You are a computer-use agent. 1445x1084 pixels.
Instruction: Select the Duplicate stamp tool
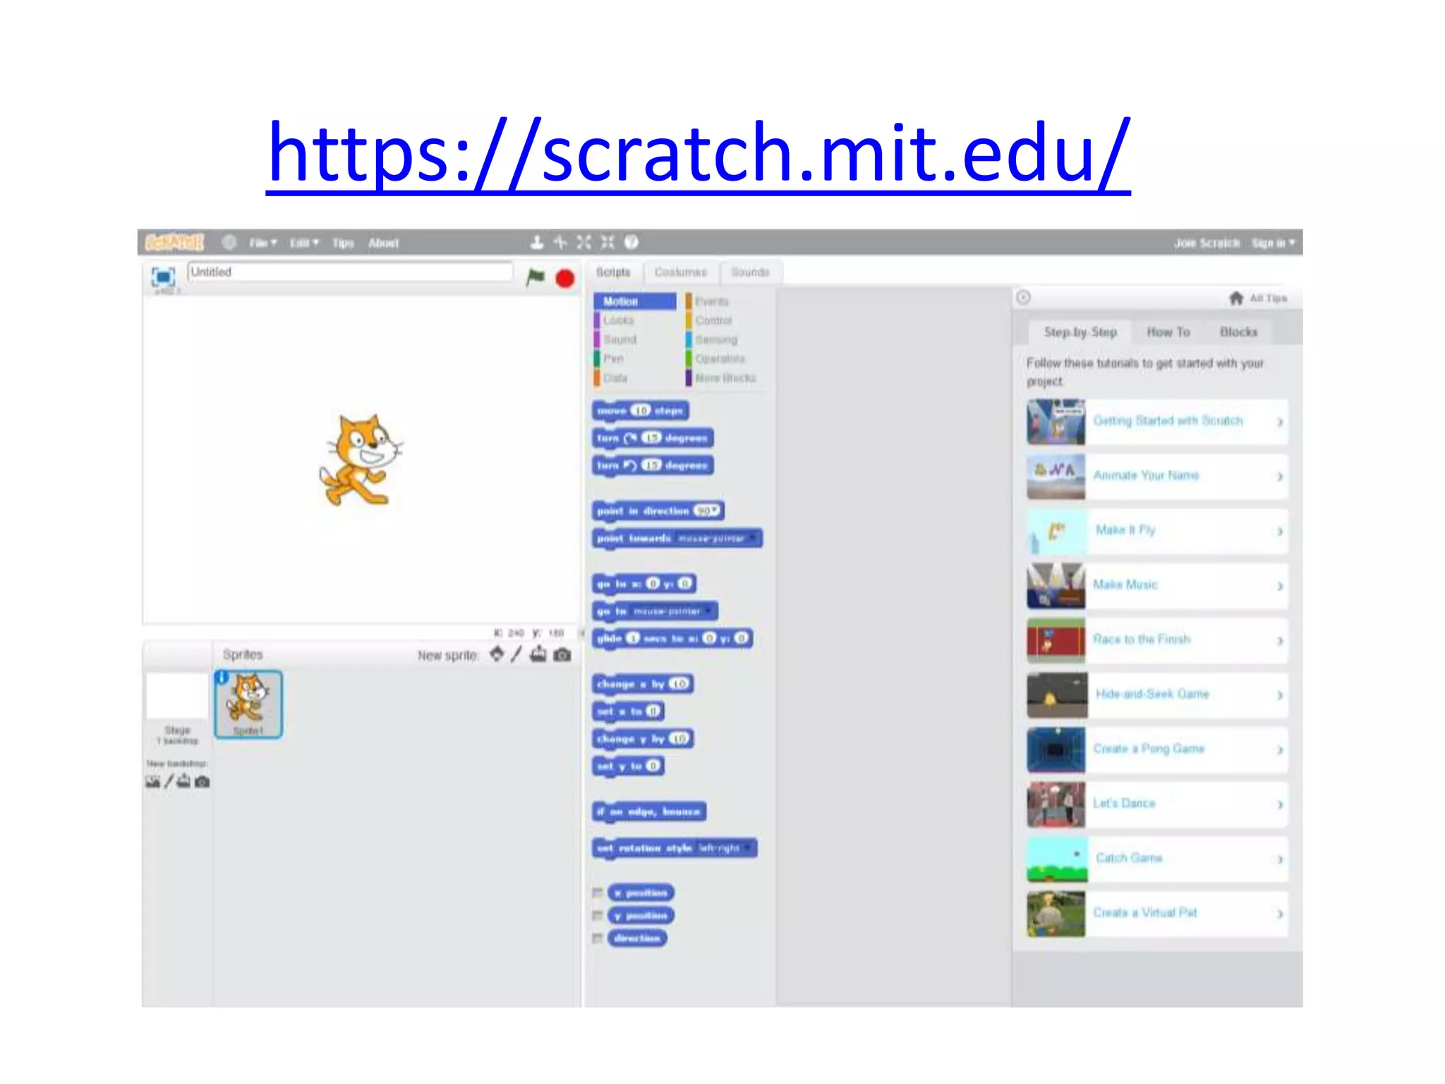click(x=537, y=243)
